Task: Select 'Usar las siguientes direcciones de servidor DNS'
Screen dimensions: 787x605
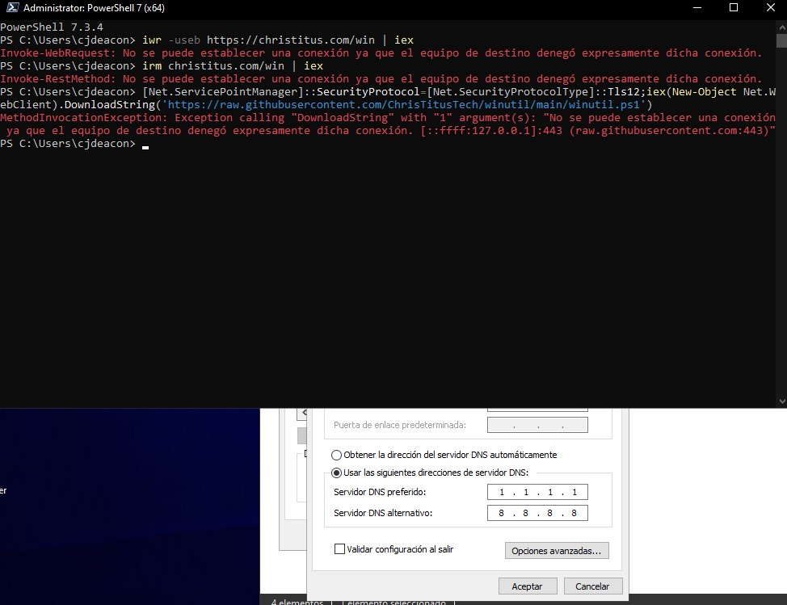Action: pyautogui.click(x=336, y=472)
